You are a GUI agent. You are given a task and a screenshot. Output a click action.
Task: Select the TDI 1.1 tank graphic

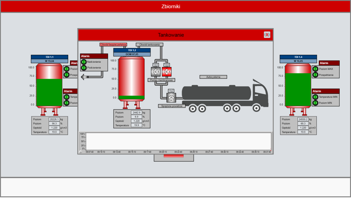pyautogui.click(x=49, y=89)
